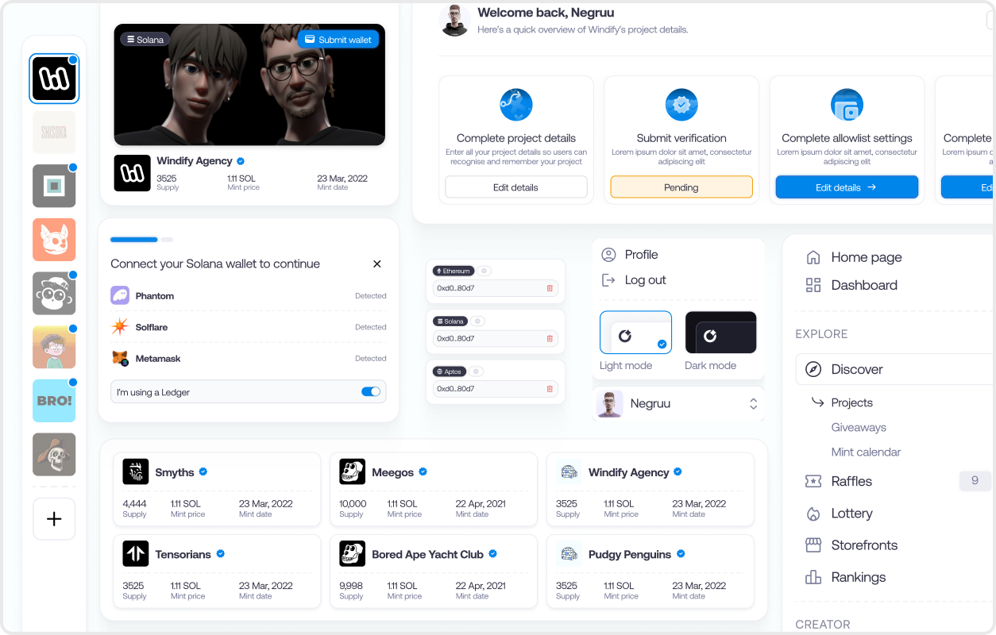Open the BRO! project in the sidebar
The width and height of the screenshot is (996, 635).
(x=54, y=401)
